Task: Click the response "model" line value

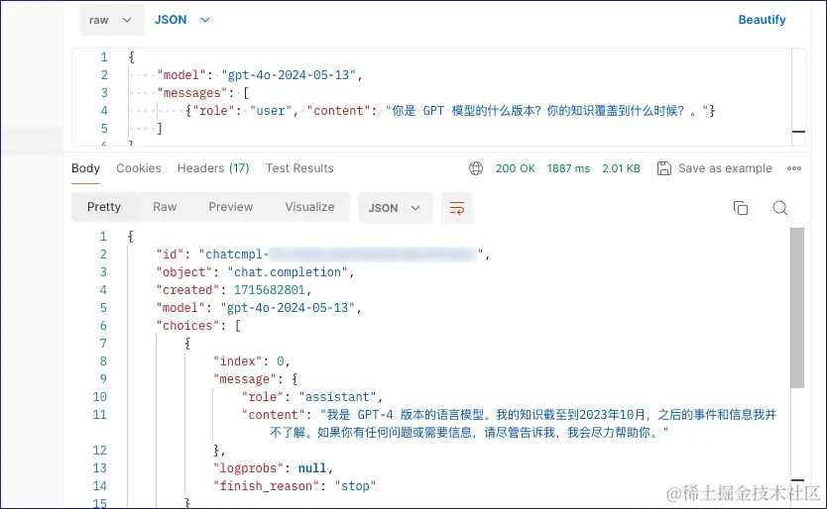Action: tap(288, 308)
